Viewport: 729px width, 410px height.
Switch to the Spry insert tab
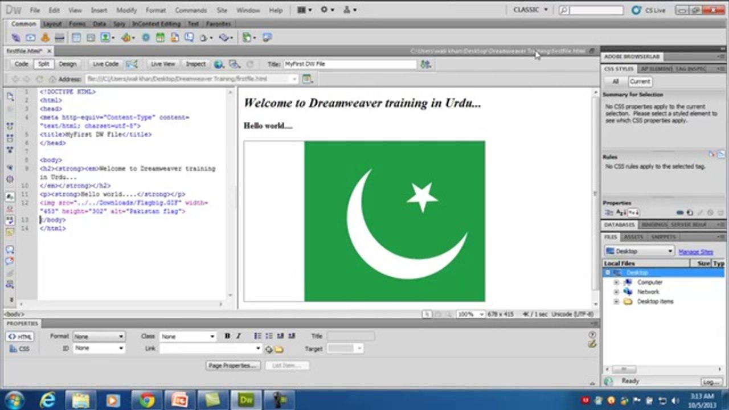118,24
